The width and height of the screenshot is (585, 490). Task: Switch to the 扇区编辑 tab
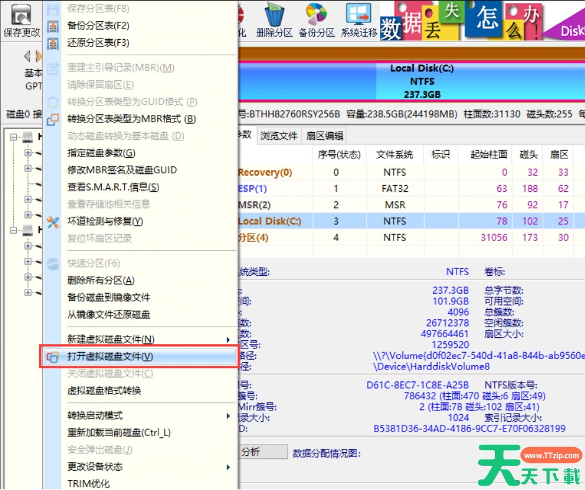tap(325, 136)
